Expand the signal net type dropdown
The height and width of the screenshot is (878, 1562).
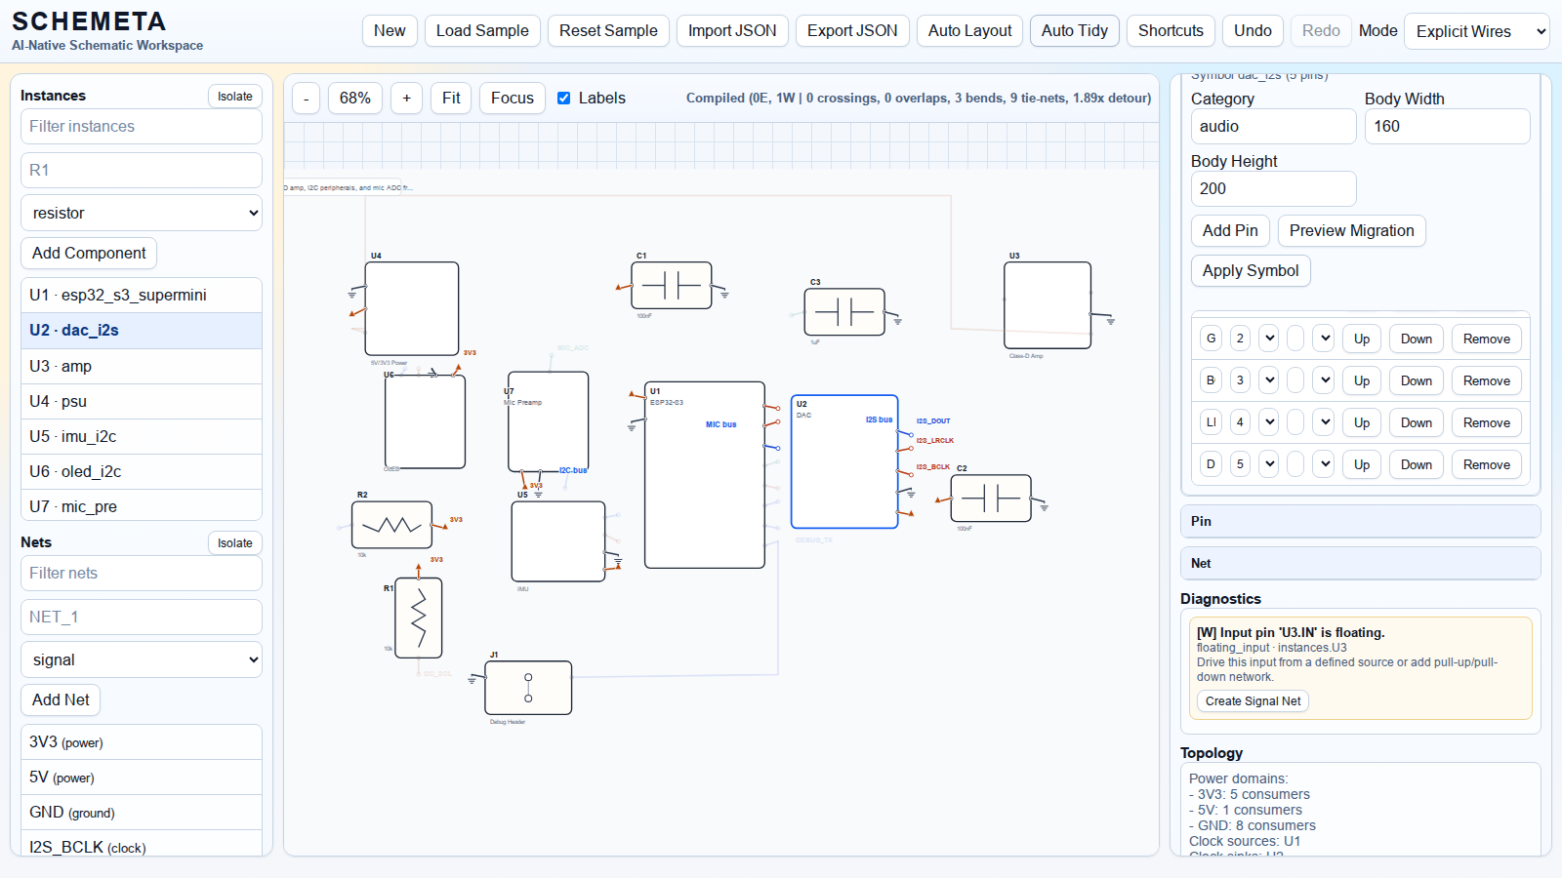142,659
